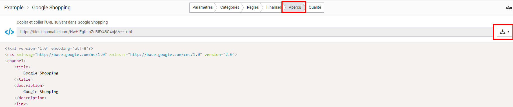Screen dimensions: 513x107
Task: Click the Google Shopping breadcrumb
Action: pyautogui.click(x=51, y=8)
